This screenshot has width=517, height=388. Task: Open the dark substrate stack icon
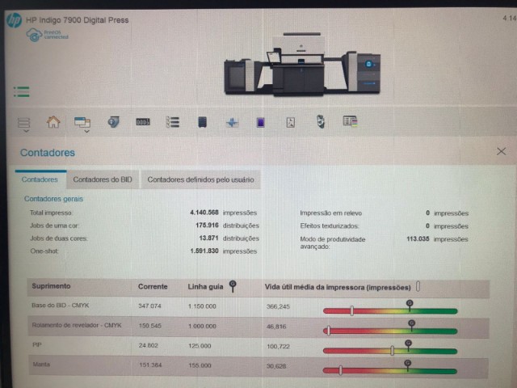pyautogui.click(x=202, y=122)
